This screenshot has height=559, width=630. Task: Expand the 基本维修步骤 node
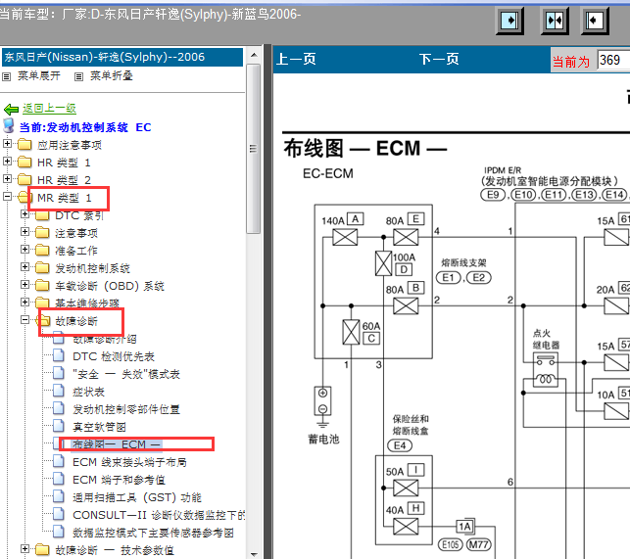(24, 302)
